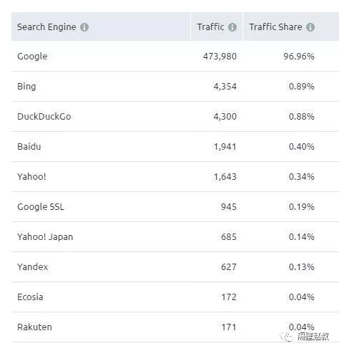Click the WeChat watermark logo icon
Viewport: 339px width, 351px height.
coord(287,337)
